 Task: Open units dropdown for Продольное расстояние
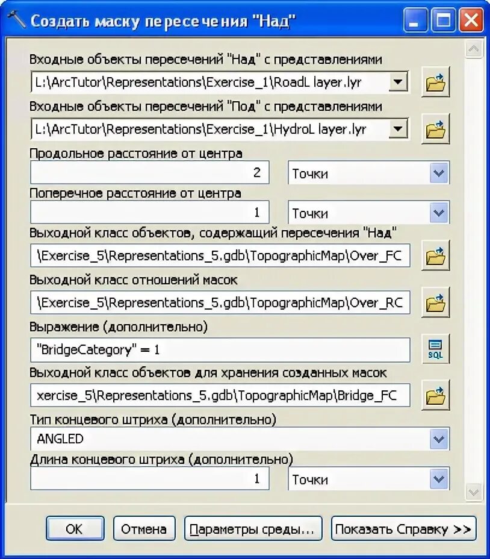(x=439, y=173)
